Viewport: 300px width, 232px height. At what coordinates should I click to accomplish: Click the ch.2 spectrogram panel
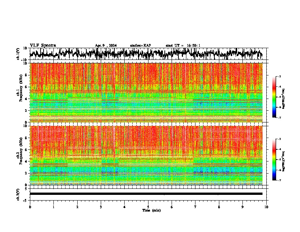pos(146,155)
